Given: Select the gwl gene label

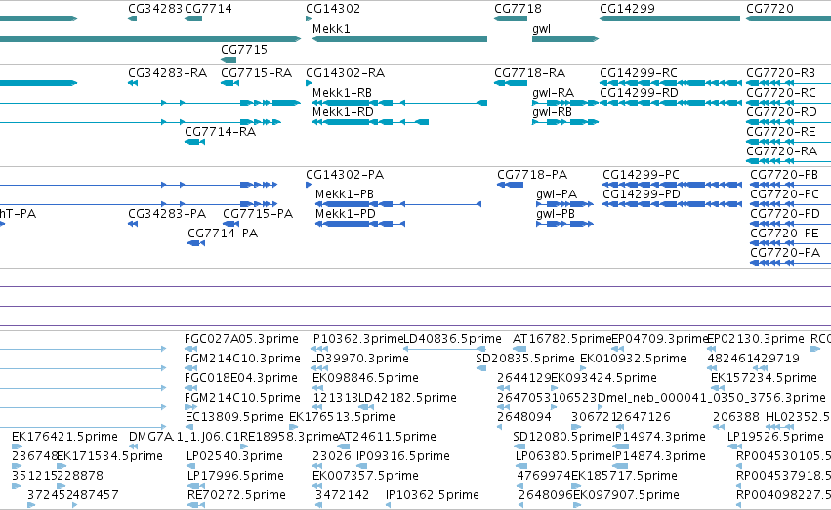Looking at the screenshot, I should (x=541, y=29).
